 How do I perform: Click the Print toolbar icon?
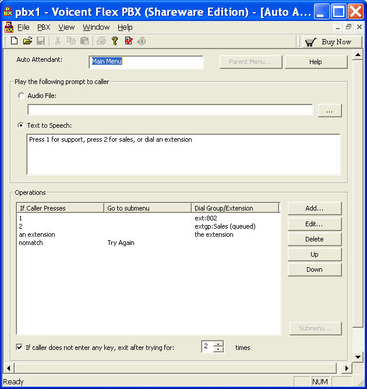point(101,41)
